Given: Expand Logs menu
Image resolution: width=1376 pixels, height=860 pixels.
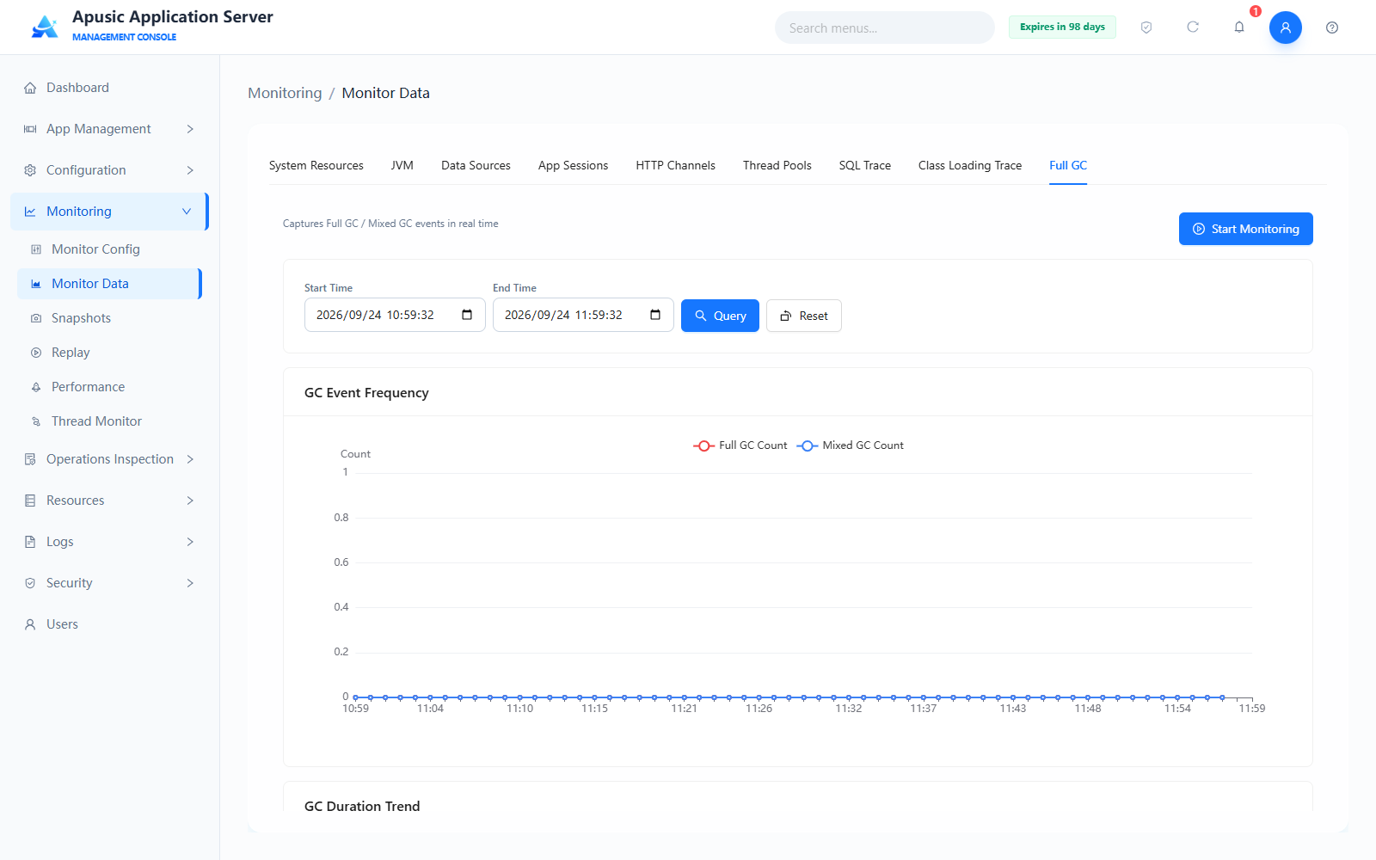Looking at the screenshot, I should point(109,542).
